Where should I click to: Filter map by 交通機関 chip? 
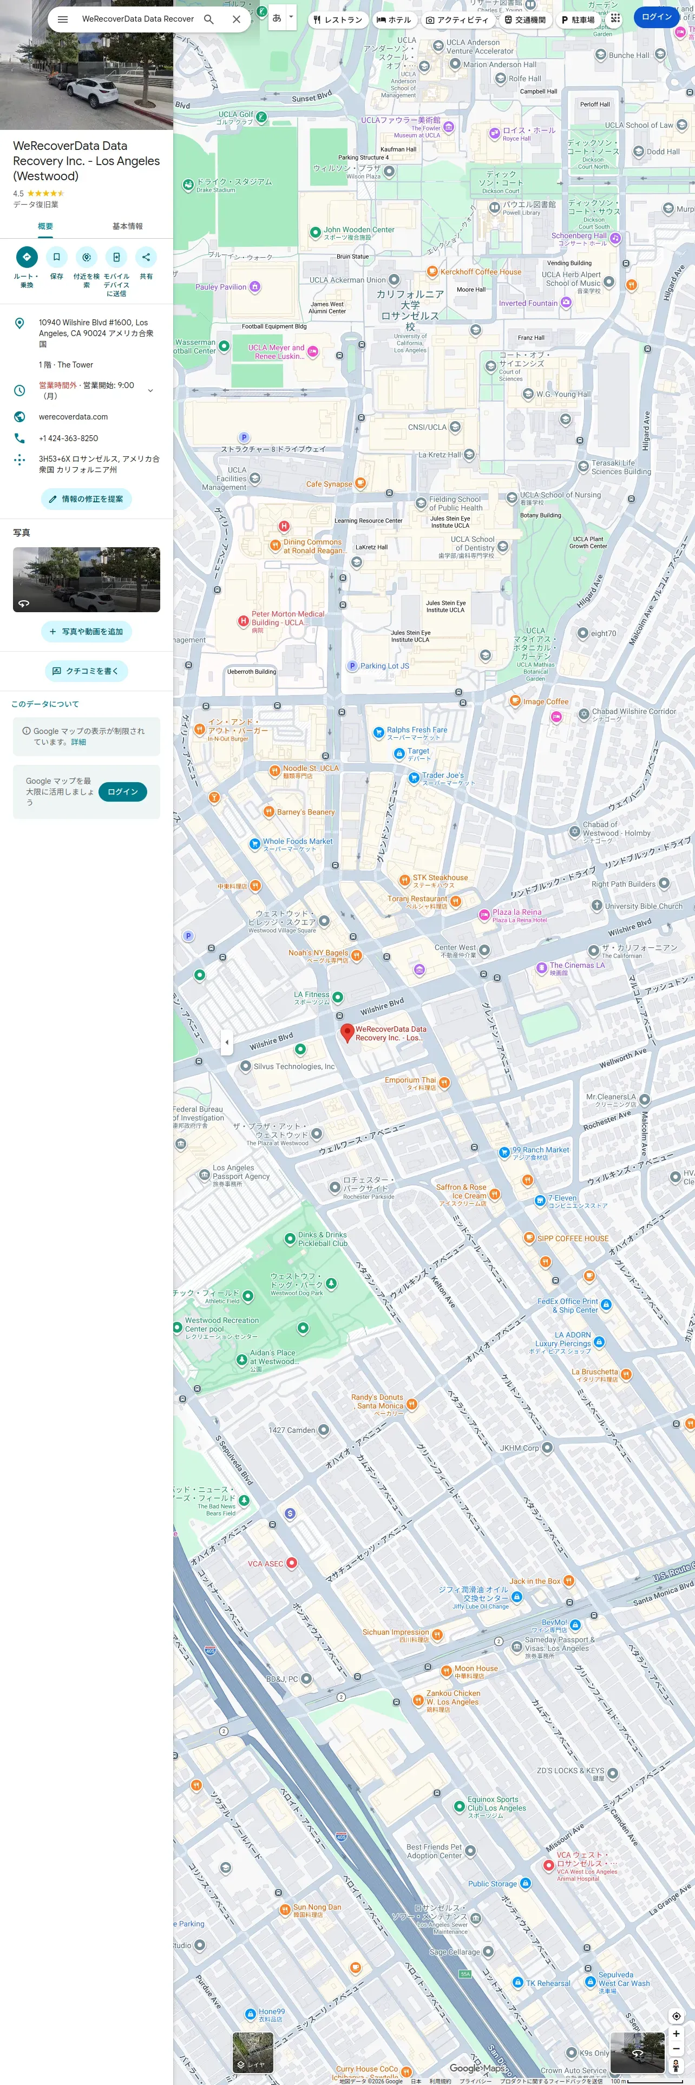tap(525, 19)
